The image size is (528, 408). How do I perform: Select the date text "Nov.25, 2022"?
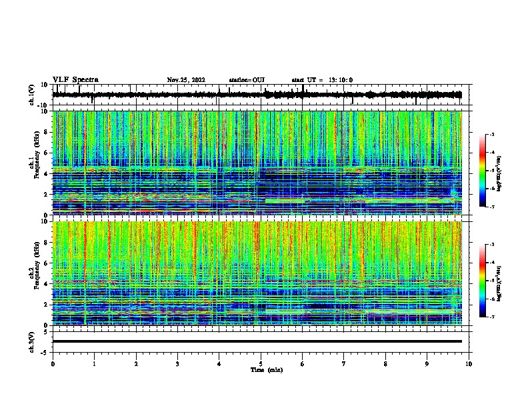[x=186, y=80]
